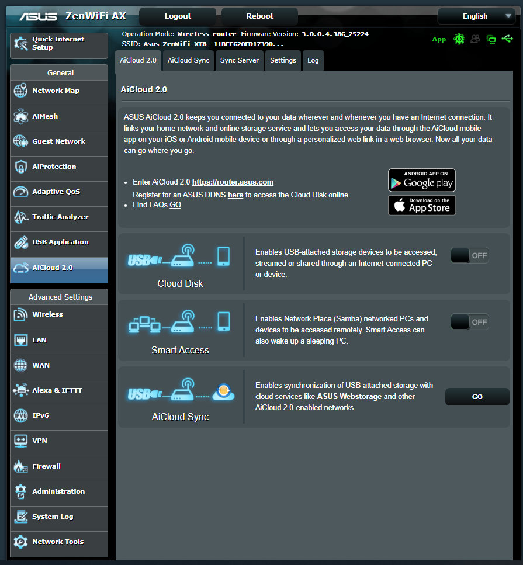Click the ASUS ZenWiFi AX logo
523x565 pixels.
point(73,16)
